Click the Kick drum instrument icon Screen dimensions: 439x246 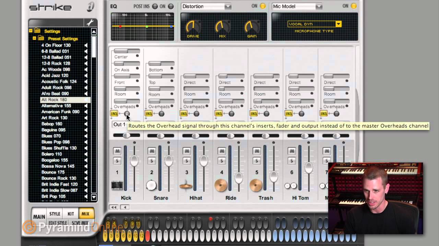point(117,186)
